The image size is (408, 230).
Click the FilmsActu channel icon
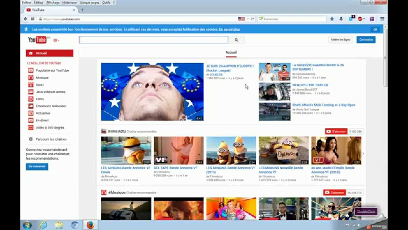(104, 131)
